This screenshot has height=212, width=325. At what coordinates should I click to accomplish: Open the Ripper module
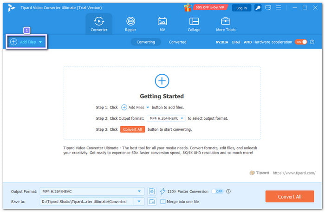click(x=130, y=24)
